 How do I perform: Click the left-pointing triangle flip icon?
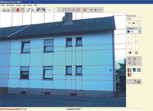(130, 63)
